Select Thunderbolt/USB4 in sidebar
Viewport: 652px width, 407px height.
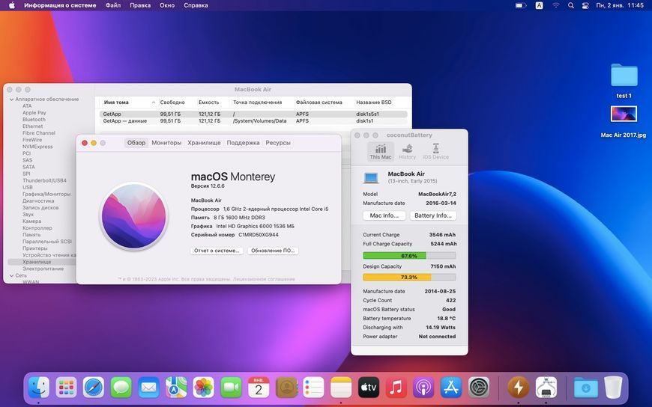click(44, 180)
